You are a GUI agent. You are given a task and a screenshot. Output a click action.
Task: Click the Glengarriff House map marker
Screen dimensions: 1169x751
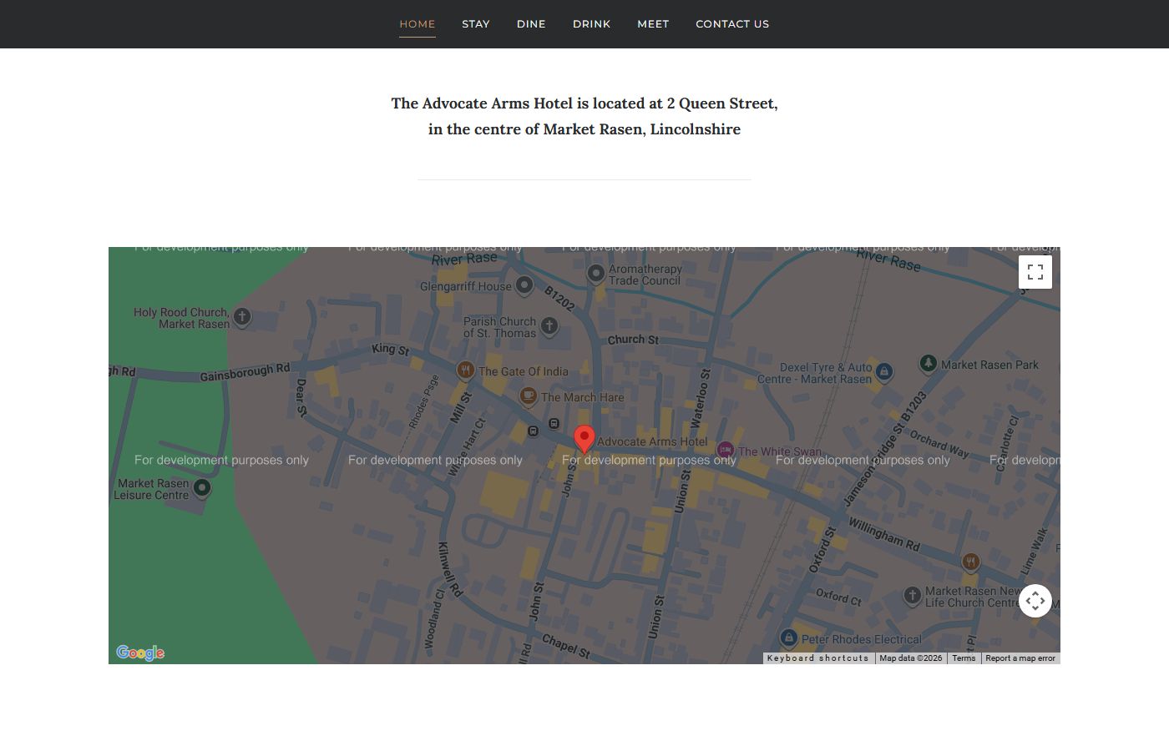click(524, 285)
